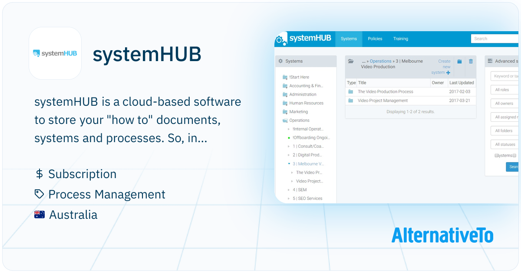Open the All roles dropdown
The height and width of the screenshot is (273, 521).
click(x=505, y=90)
